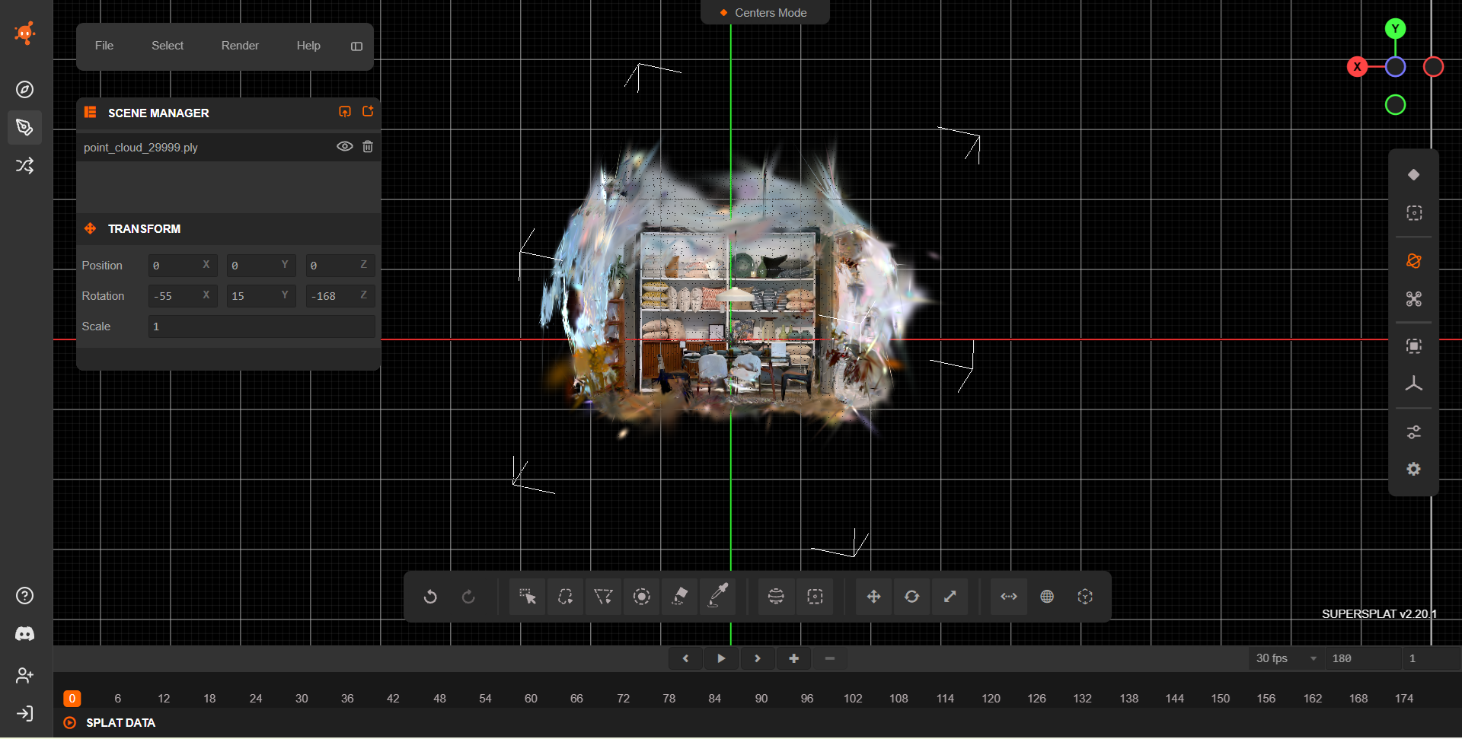Play the timeline animation
Viewport: 1462px width, 739px height.
click(x=721, y=658)
